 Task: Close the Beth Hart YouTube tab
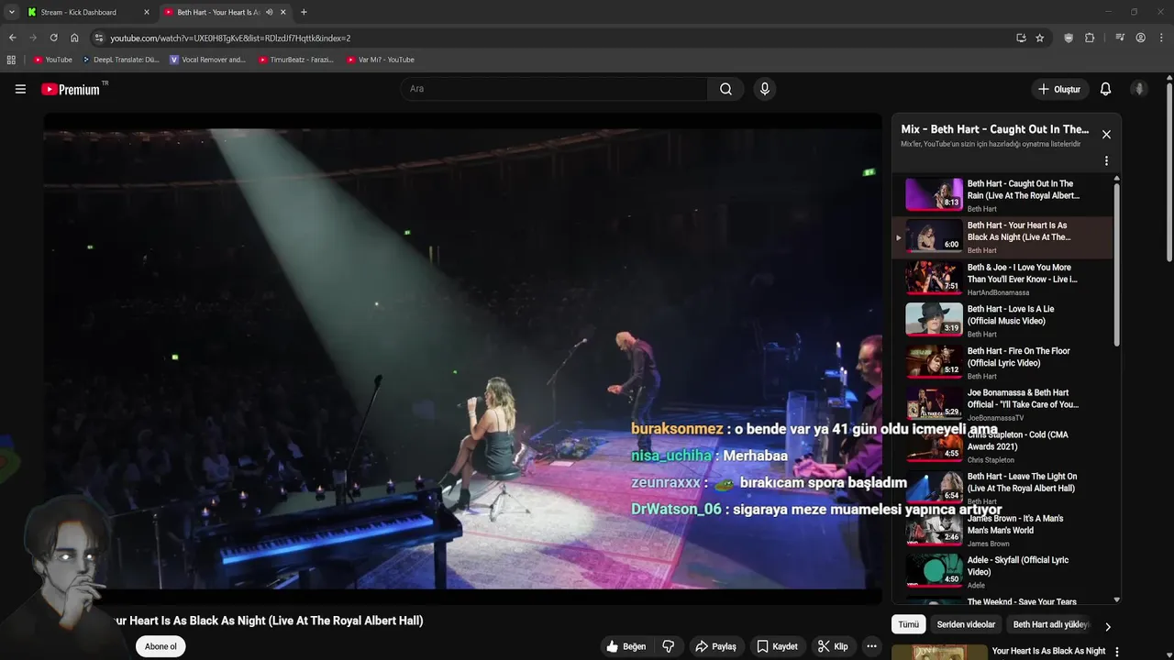(x=282, y=12)
